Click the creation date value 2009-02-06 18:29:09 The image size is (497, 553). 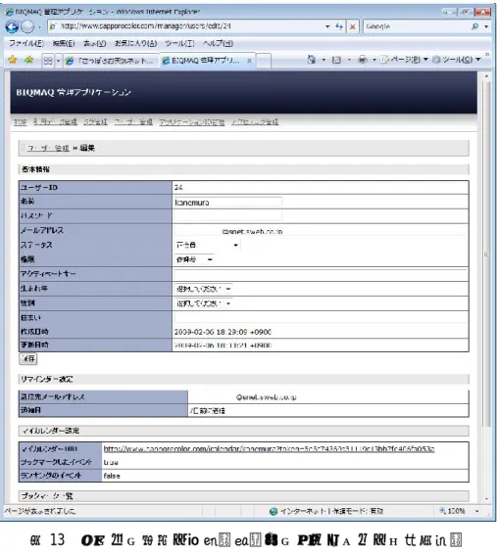223,332
